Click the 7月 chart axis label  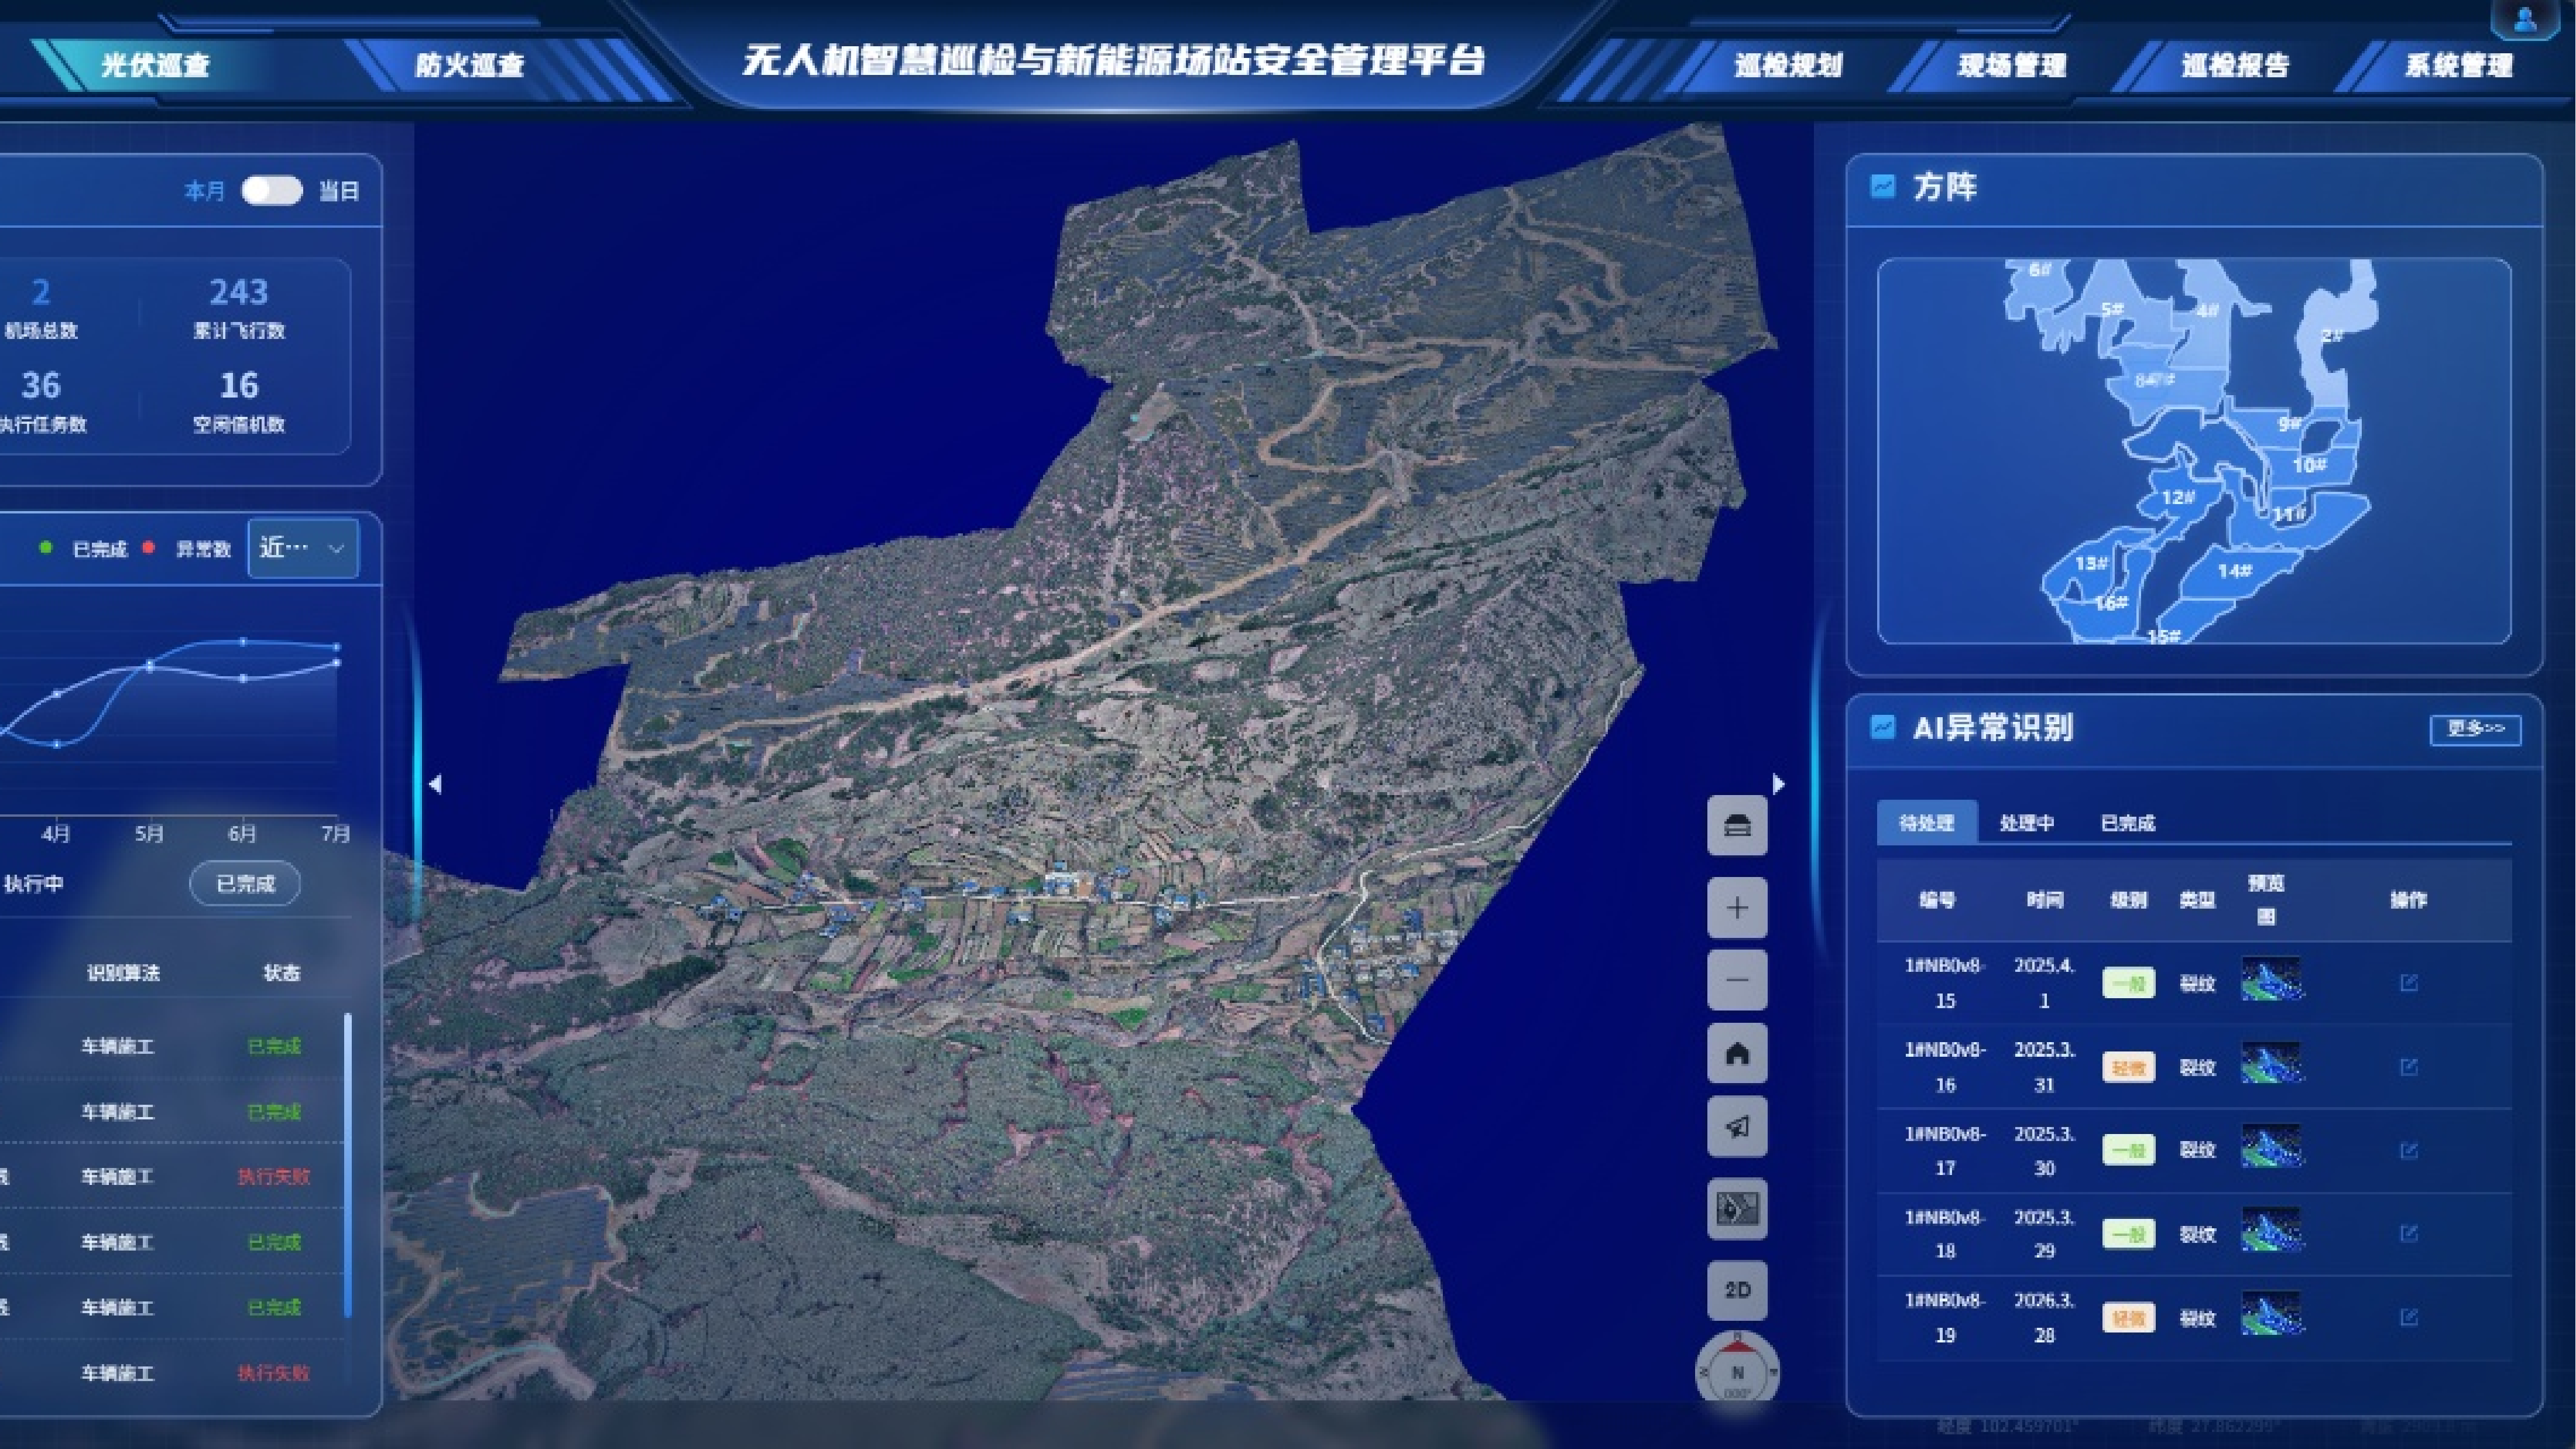[x=335, y=833]
